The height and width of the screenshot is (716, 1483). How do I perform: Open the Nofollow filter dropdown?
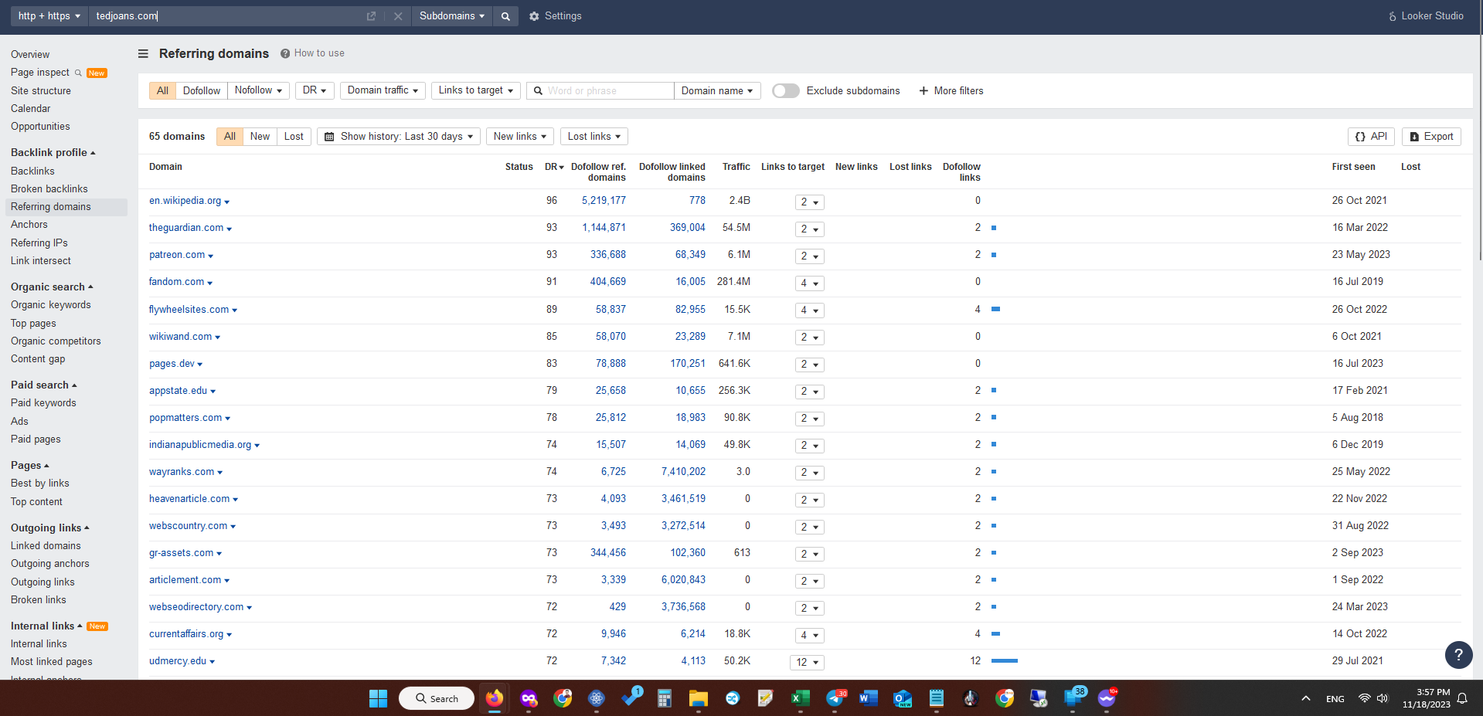point(259,91)
